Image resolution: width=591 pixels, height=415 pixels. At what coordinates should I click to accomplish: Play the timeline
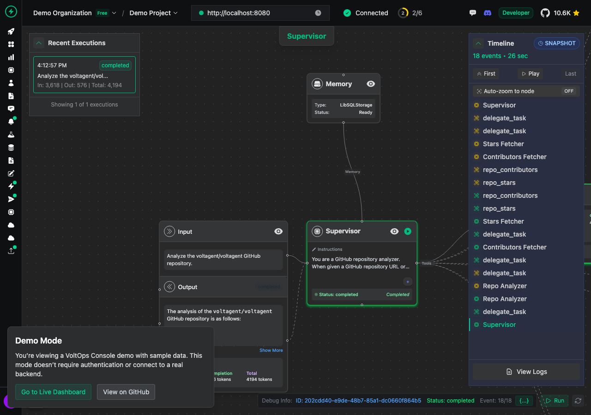pyautogui.click(x=530, y=74)
